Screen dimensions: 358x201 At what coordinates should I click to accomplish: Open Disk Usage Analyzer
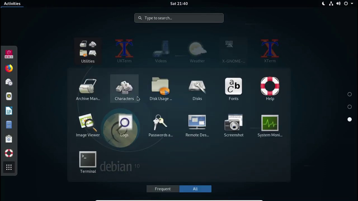161,89
